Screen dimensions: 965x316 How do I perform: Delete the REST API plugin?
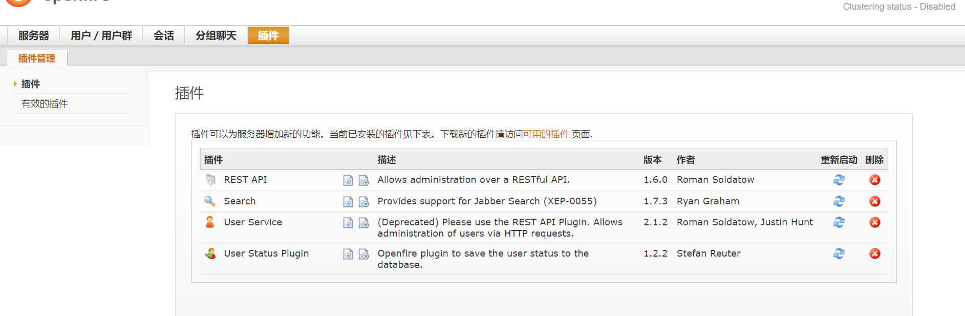pyautogui.click(x=875, y=180)
